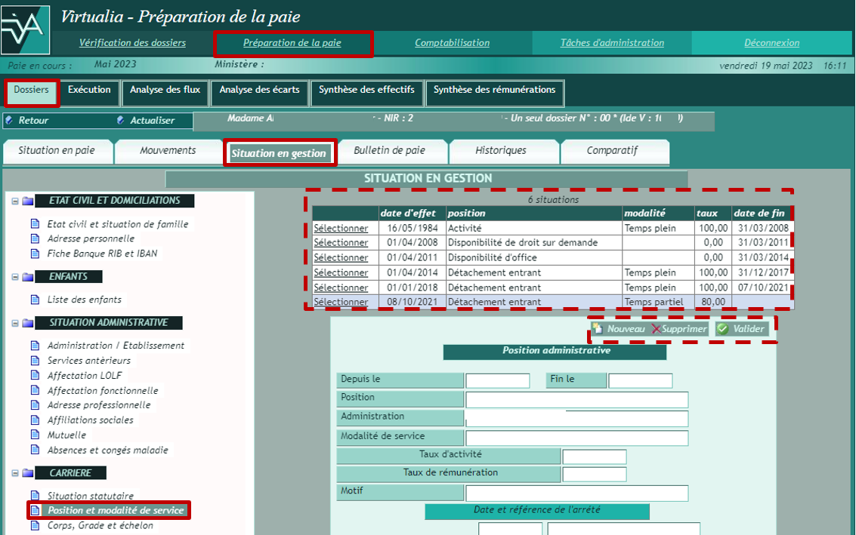The image size is (856, 535).
Task: Open Liste des enfants document
Action: click(x=84, y=300)
